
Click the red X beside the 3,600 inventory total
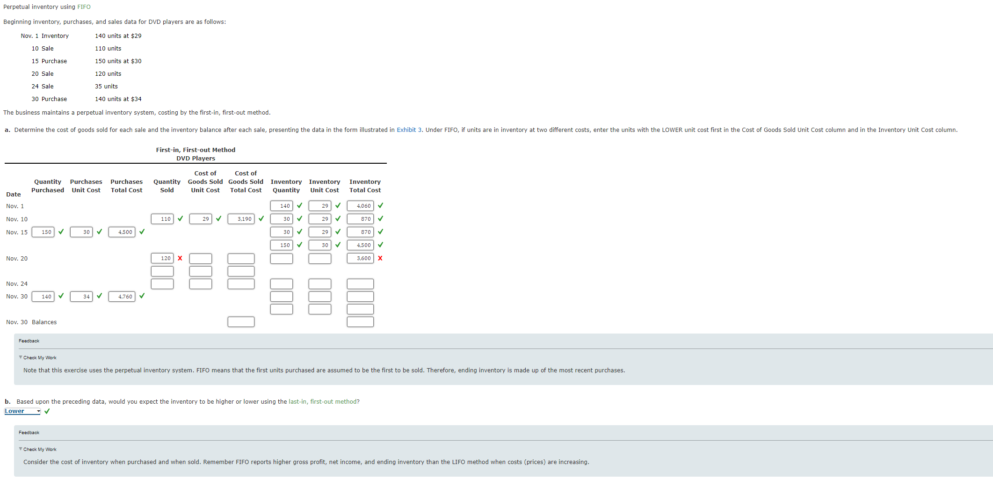tap(380, 258)
